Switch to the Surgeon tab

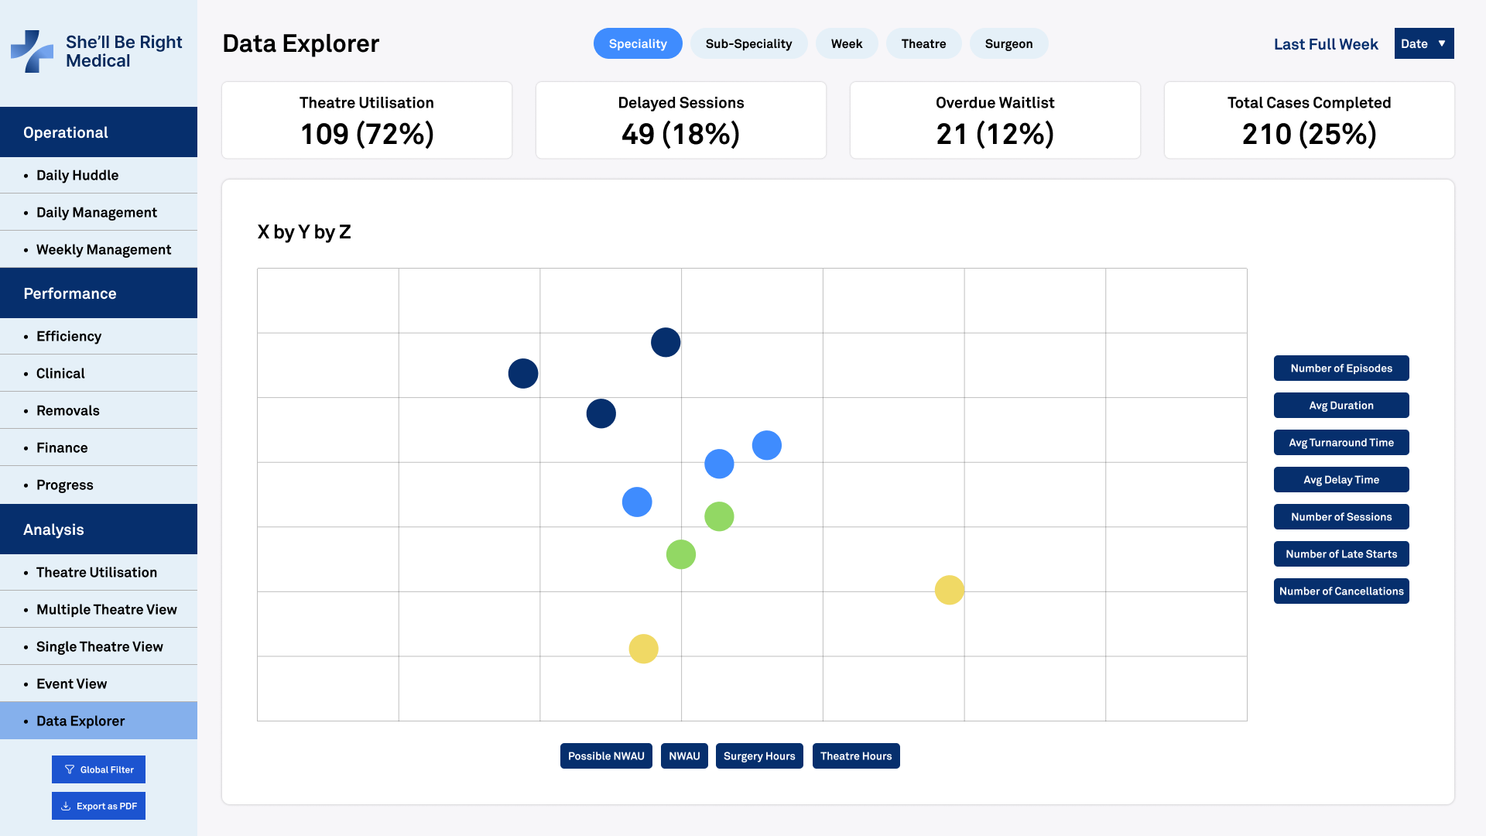point(1008,43)
